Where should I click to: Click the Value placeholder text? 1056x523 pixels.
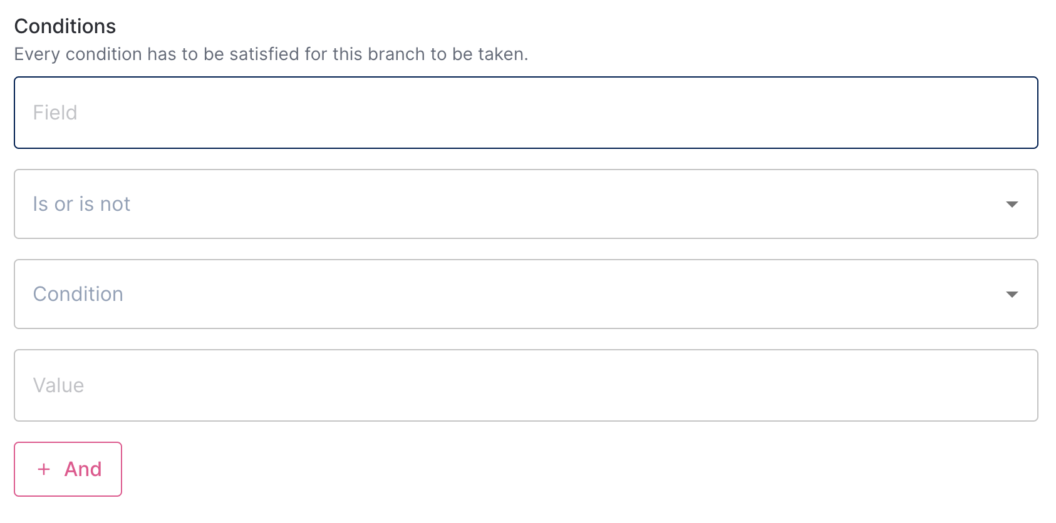(x=58, y=385)
